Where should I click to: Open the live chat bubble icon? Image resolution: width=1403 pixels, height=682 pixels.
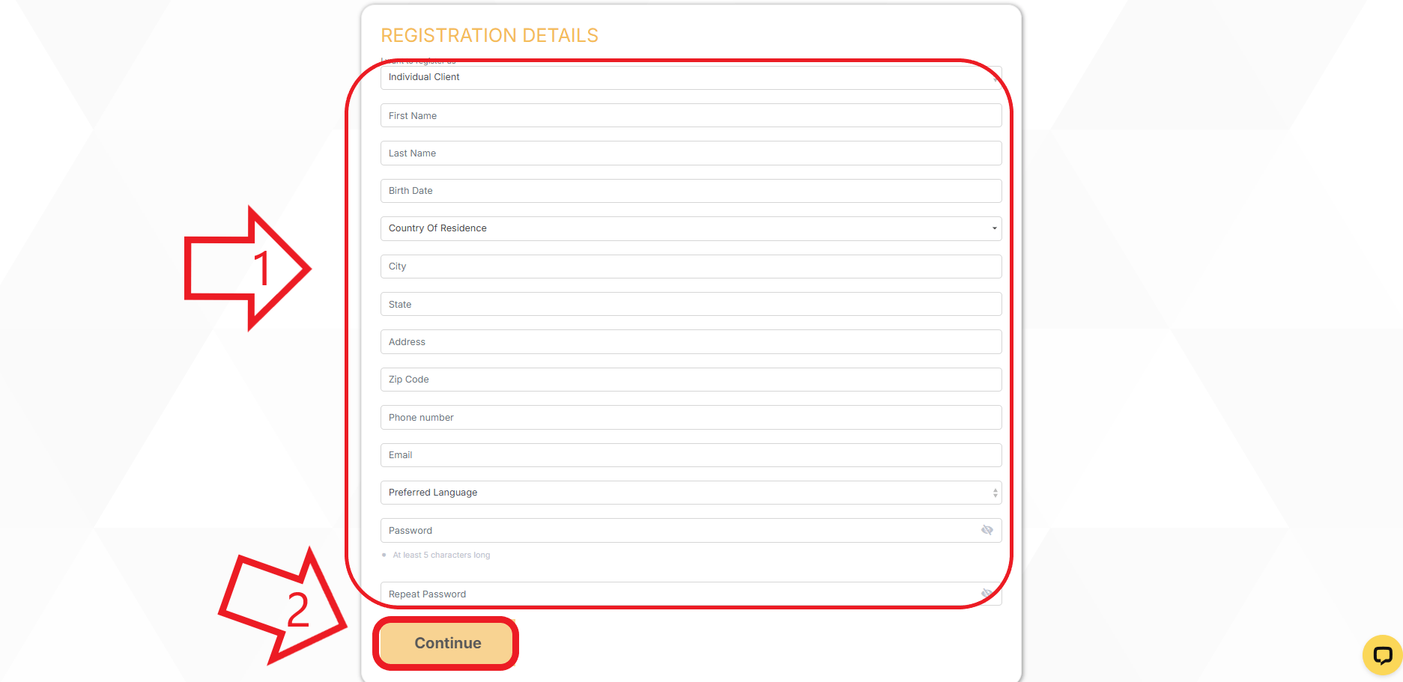[1382, 655]
